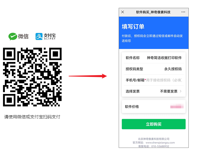
Task: Click the 填写订单 header title
Action: 133,27
